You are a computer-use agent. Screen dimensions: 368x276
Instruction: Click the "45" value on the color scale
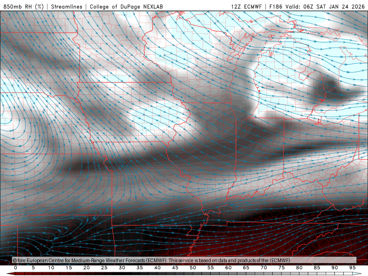175,268
